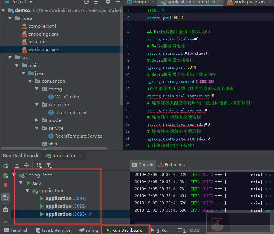This screenshot has width=274, height=234.
Task: Collapse the Spring Boot node
Action: coord(15,175)
